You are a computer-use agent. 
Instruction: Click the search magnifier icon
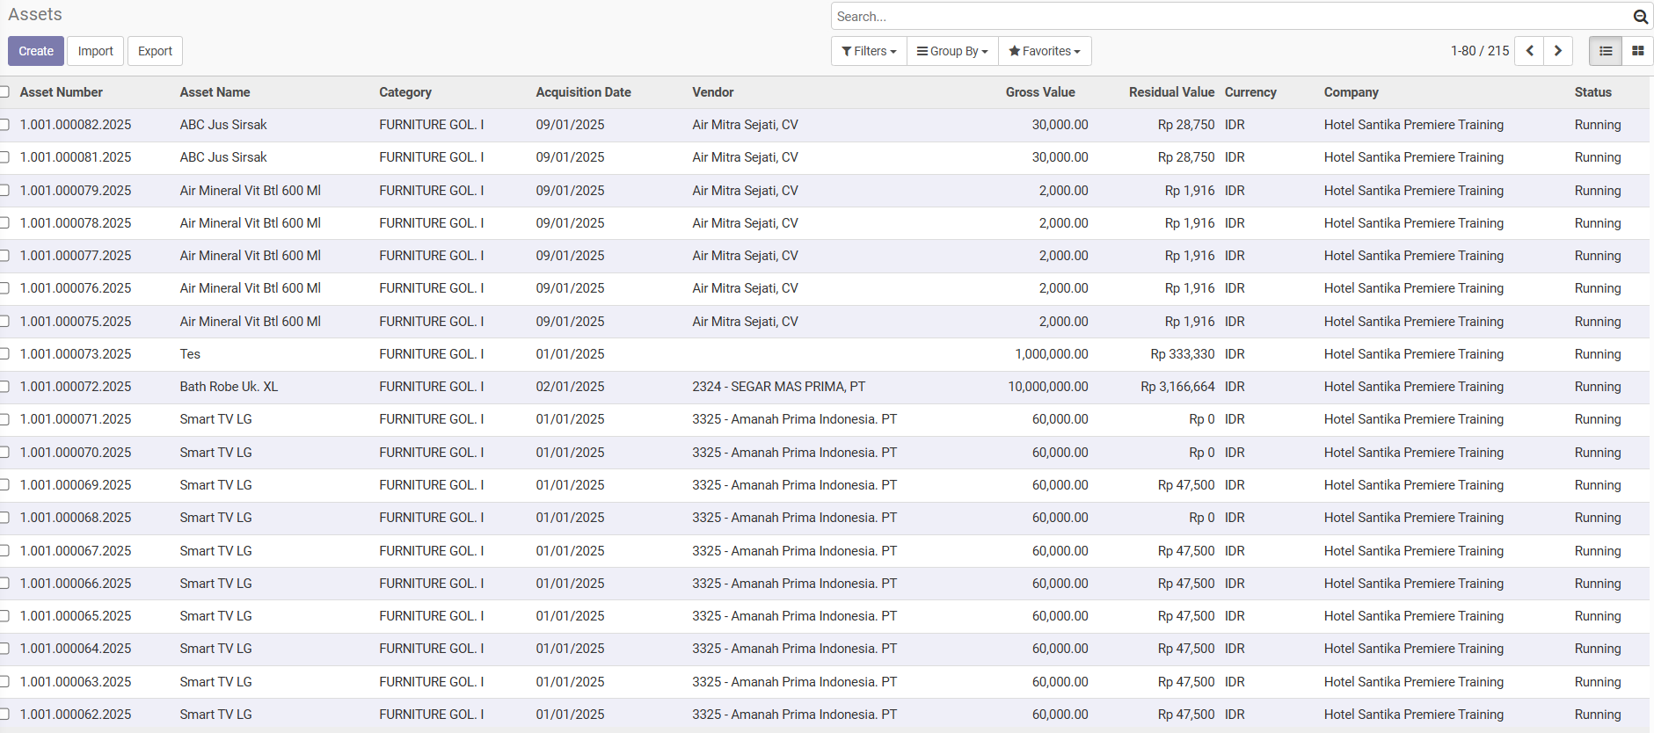[x=1640, y=17]
